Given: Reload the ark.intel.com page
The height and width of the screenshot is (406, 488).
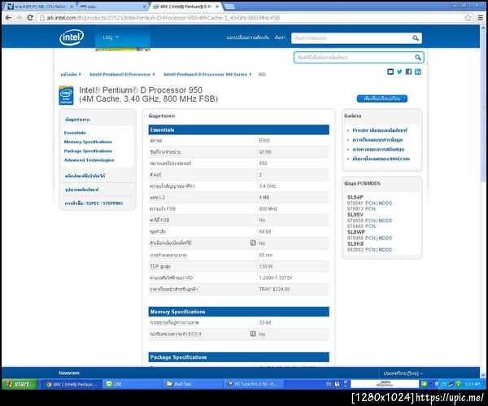Looking at the screenshot, I should click(x=30, y=18).
